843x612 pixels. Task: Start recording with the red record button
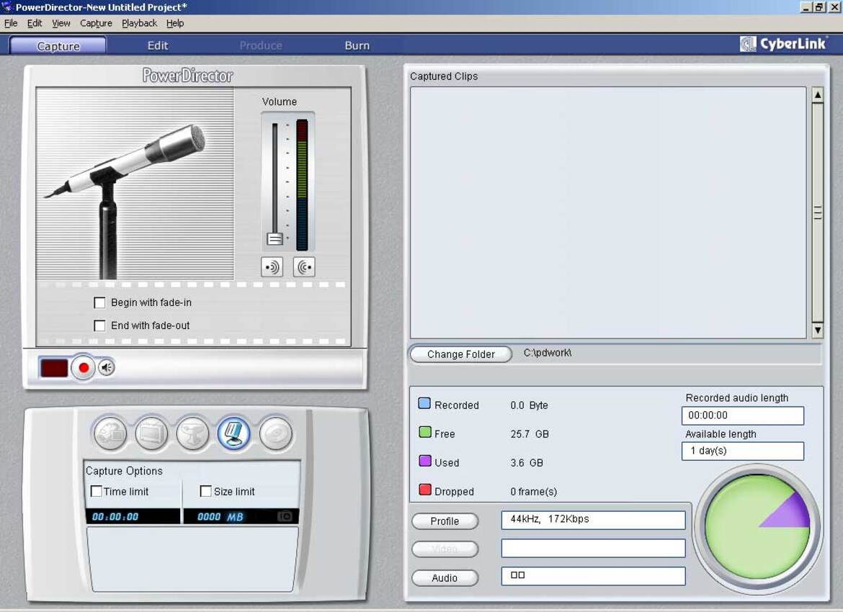pos(84,367)
